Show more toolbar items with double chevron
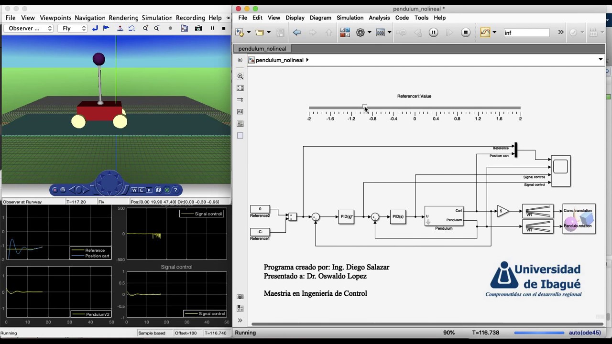 pos(561,32)
